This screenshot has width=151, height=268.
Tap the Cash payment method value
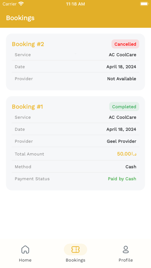pos(131,167)
